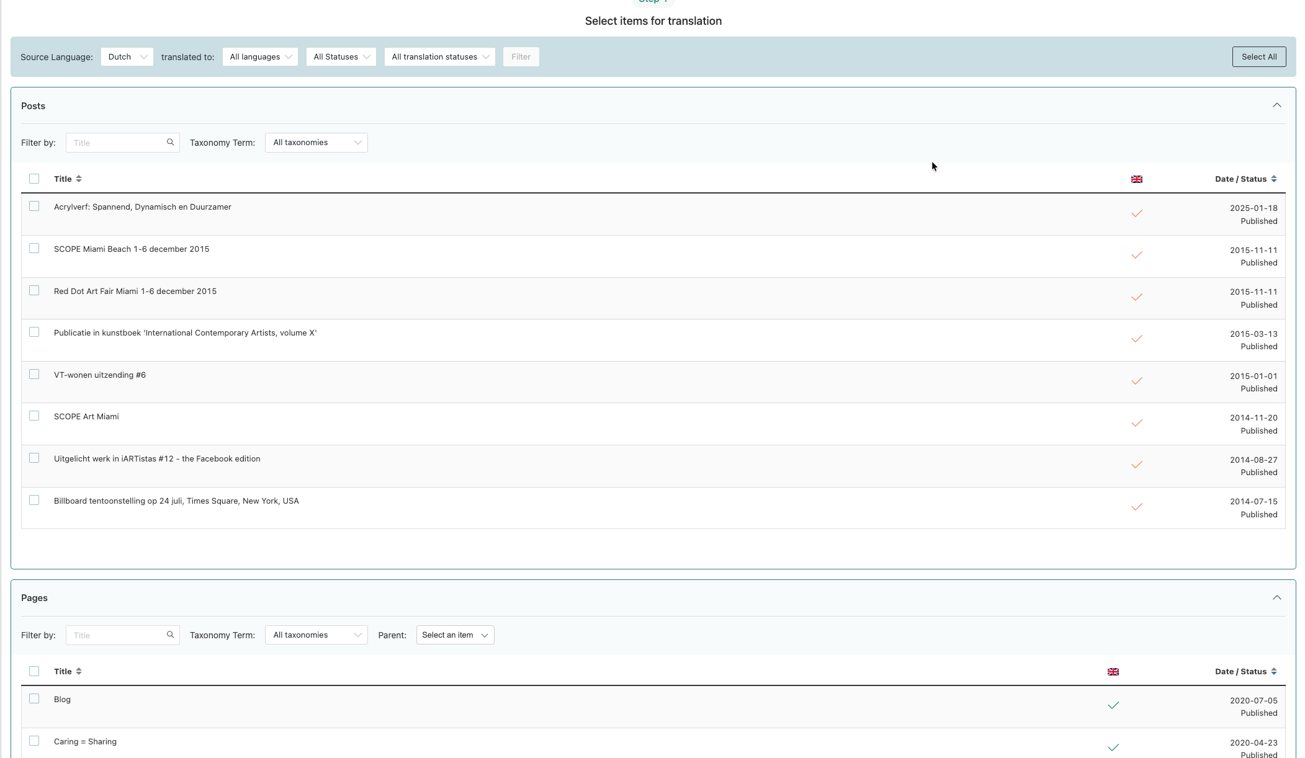Open the All translation statuses dropdown
Screen dimensions: 1305x758
(x=439, y=57)
